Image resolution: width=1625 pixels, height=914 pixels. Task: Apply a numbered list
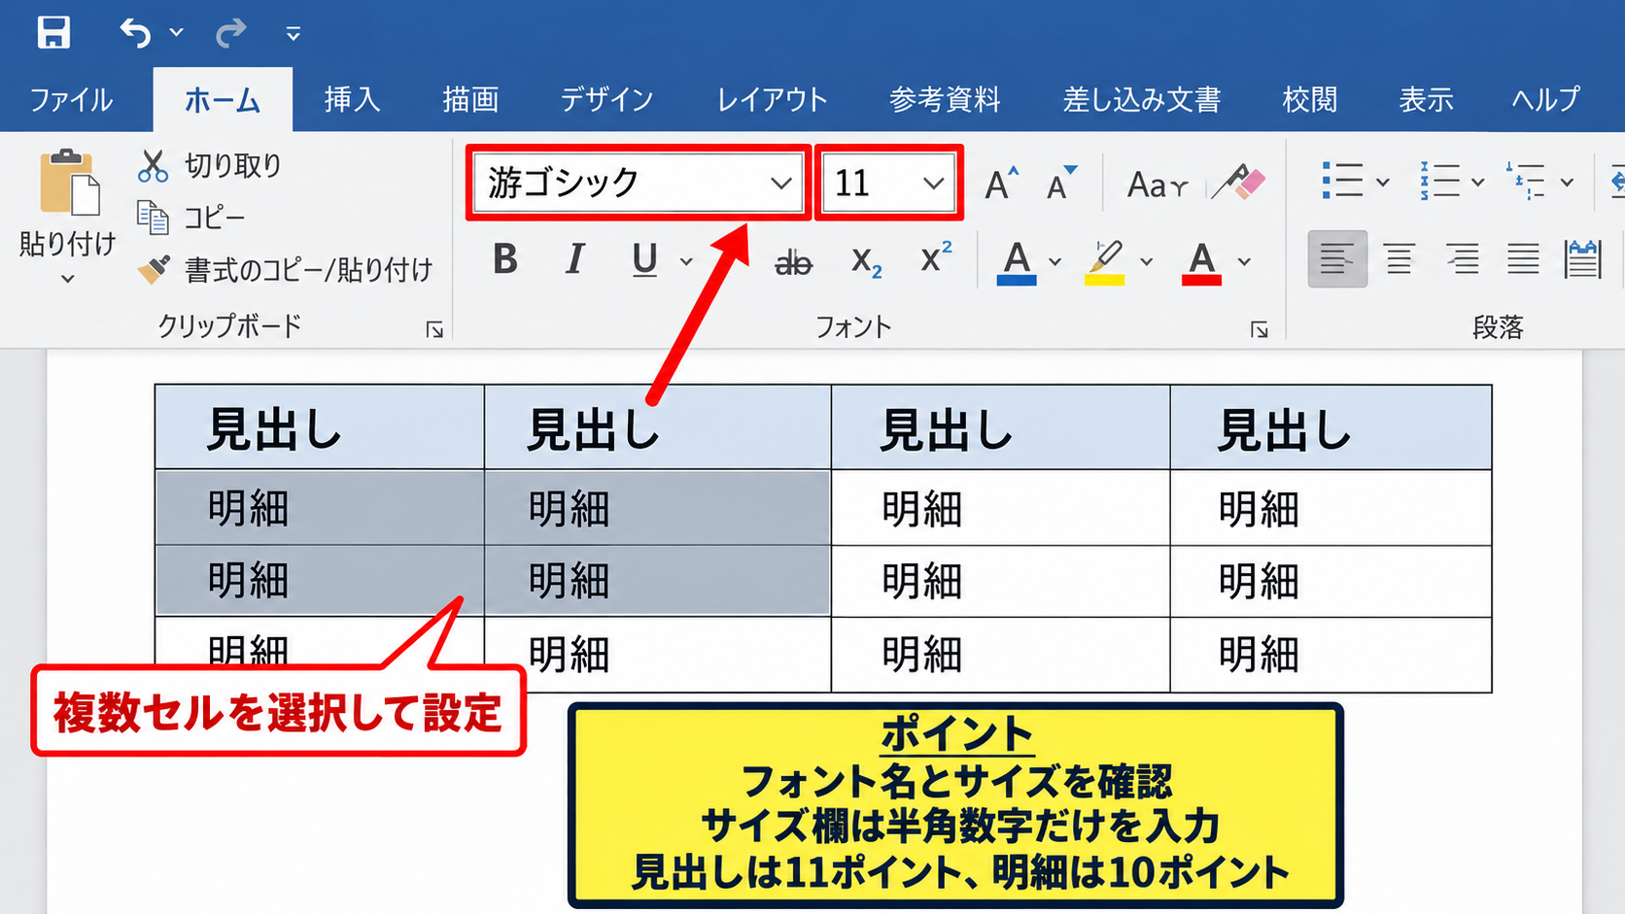point(1439,181)
